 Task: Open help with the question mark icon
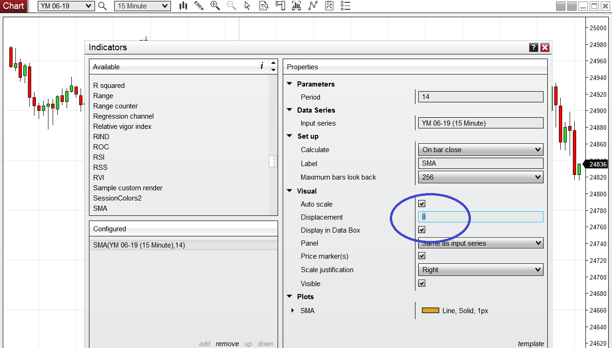coord(534,47)
